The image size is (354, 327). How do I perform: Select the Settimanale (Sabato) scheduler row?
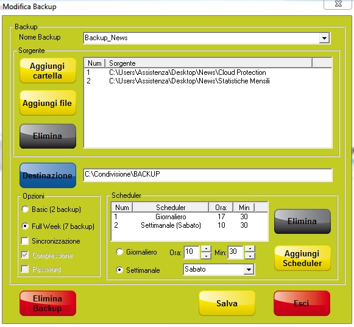(189, 225)
